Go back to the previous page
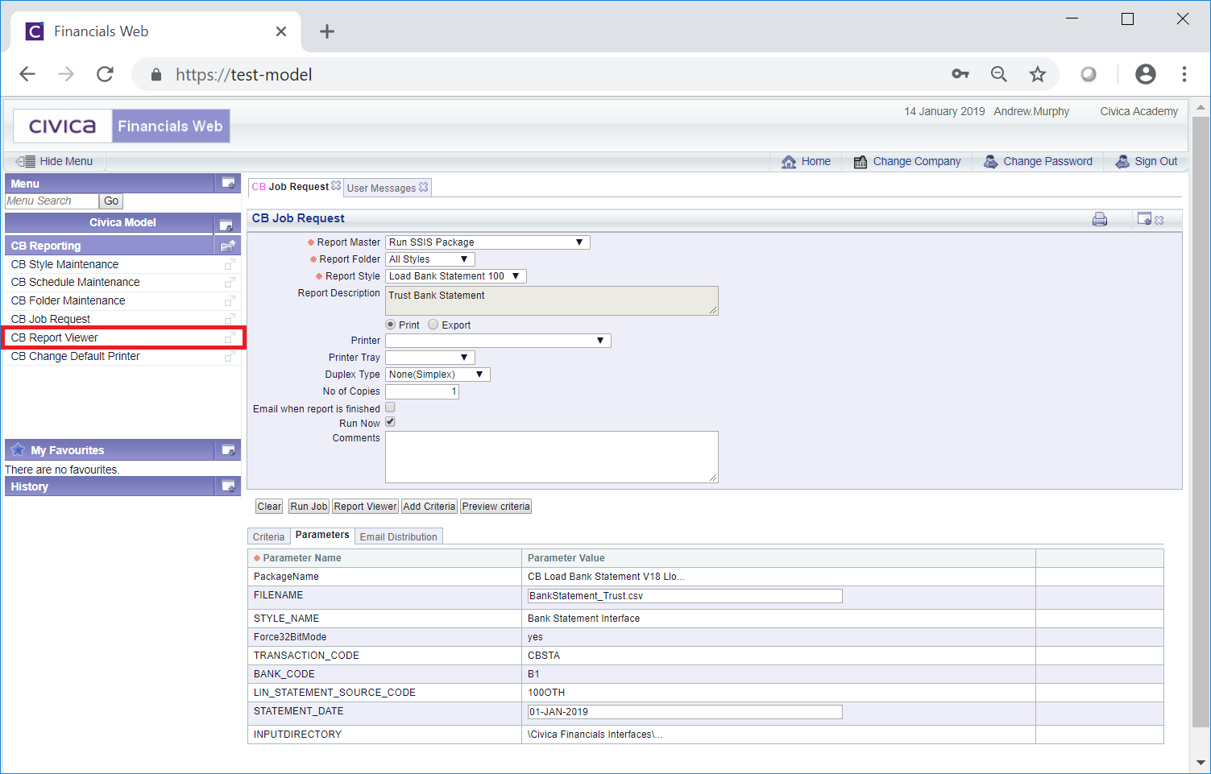 pyautogui.click(x=27, y=74)
